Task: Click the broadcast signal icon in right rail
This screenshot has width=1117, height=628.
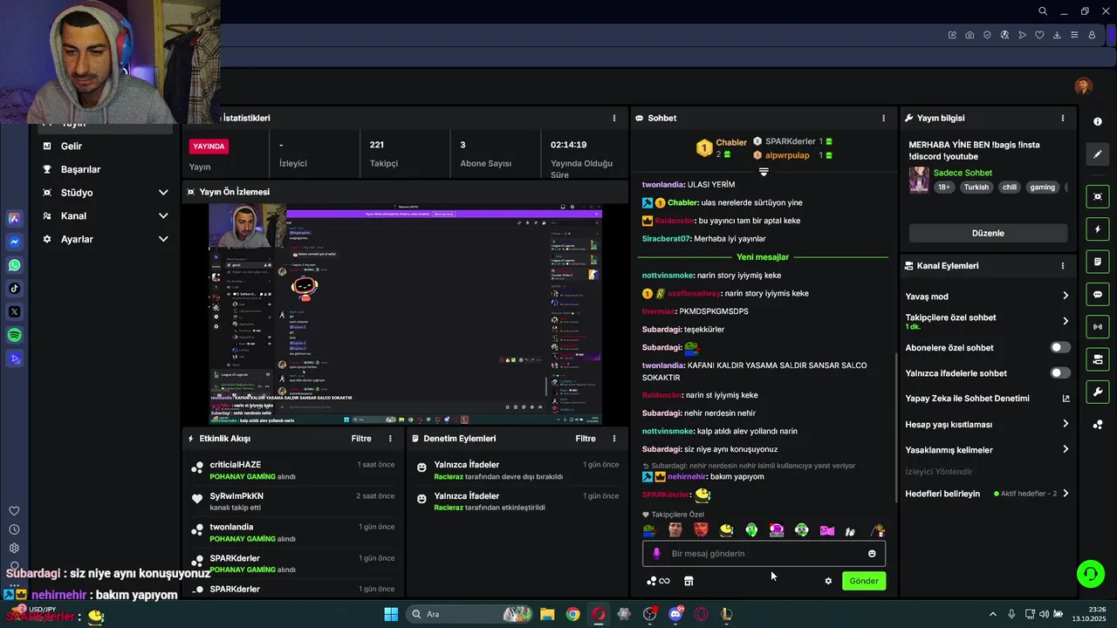Action: (x=1098, y=327)
